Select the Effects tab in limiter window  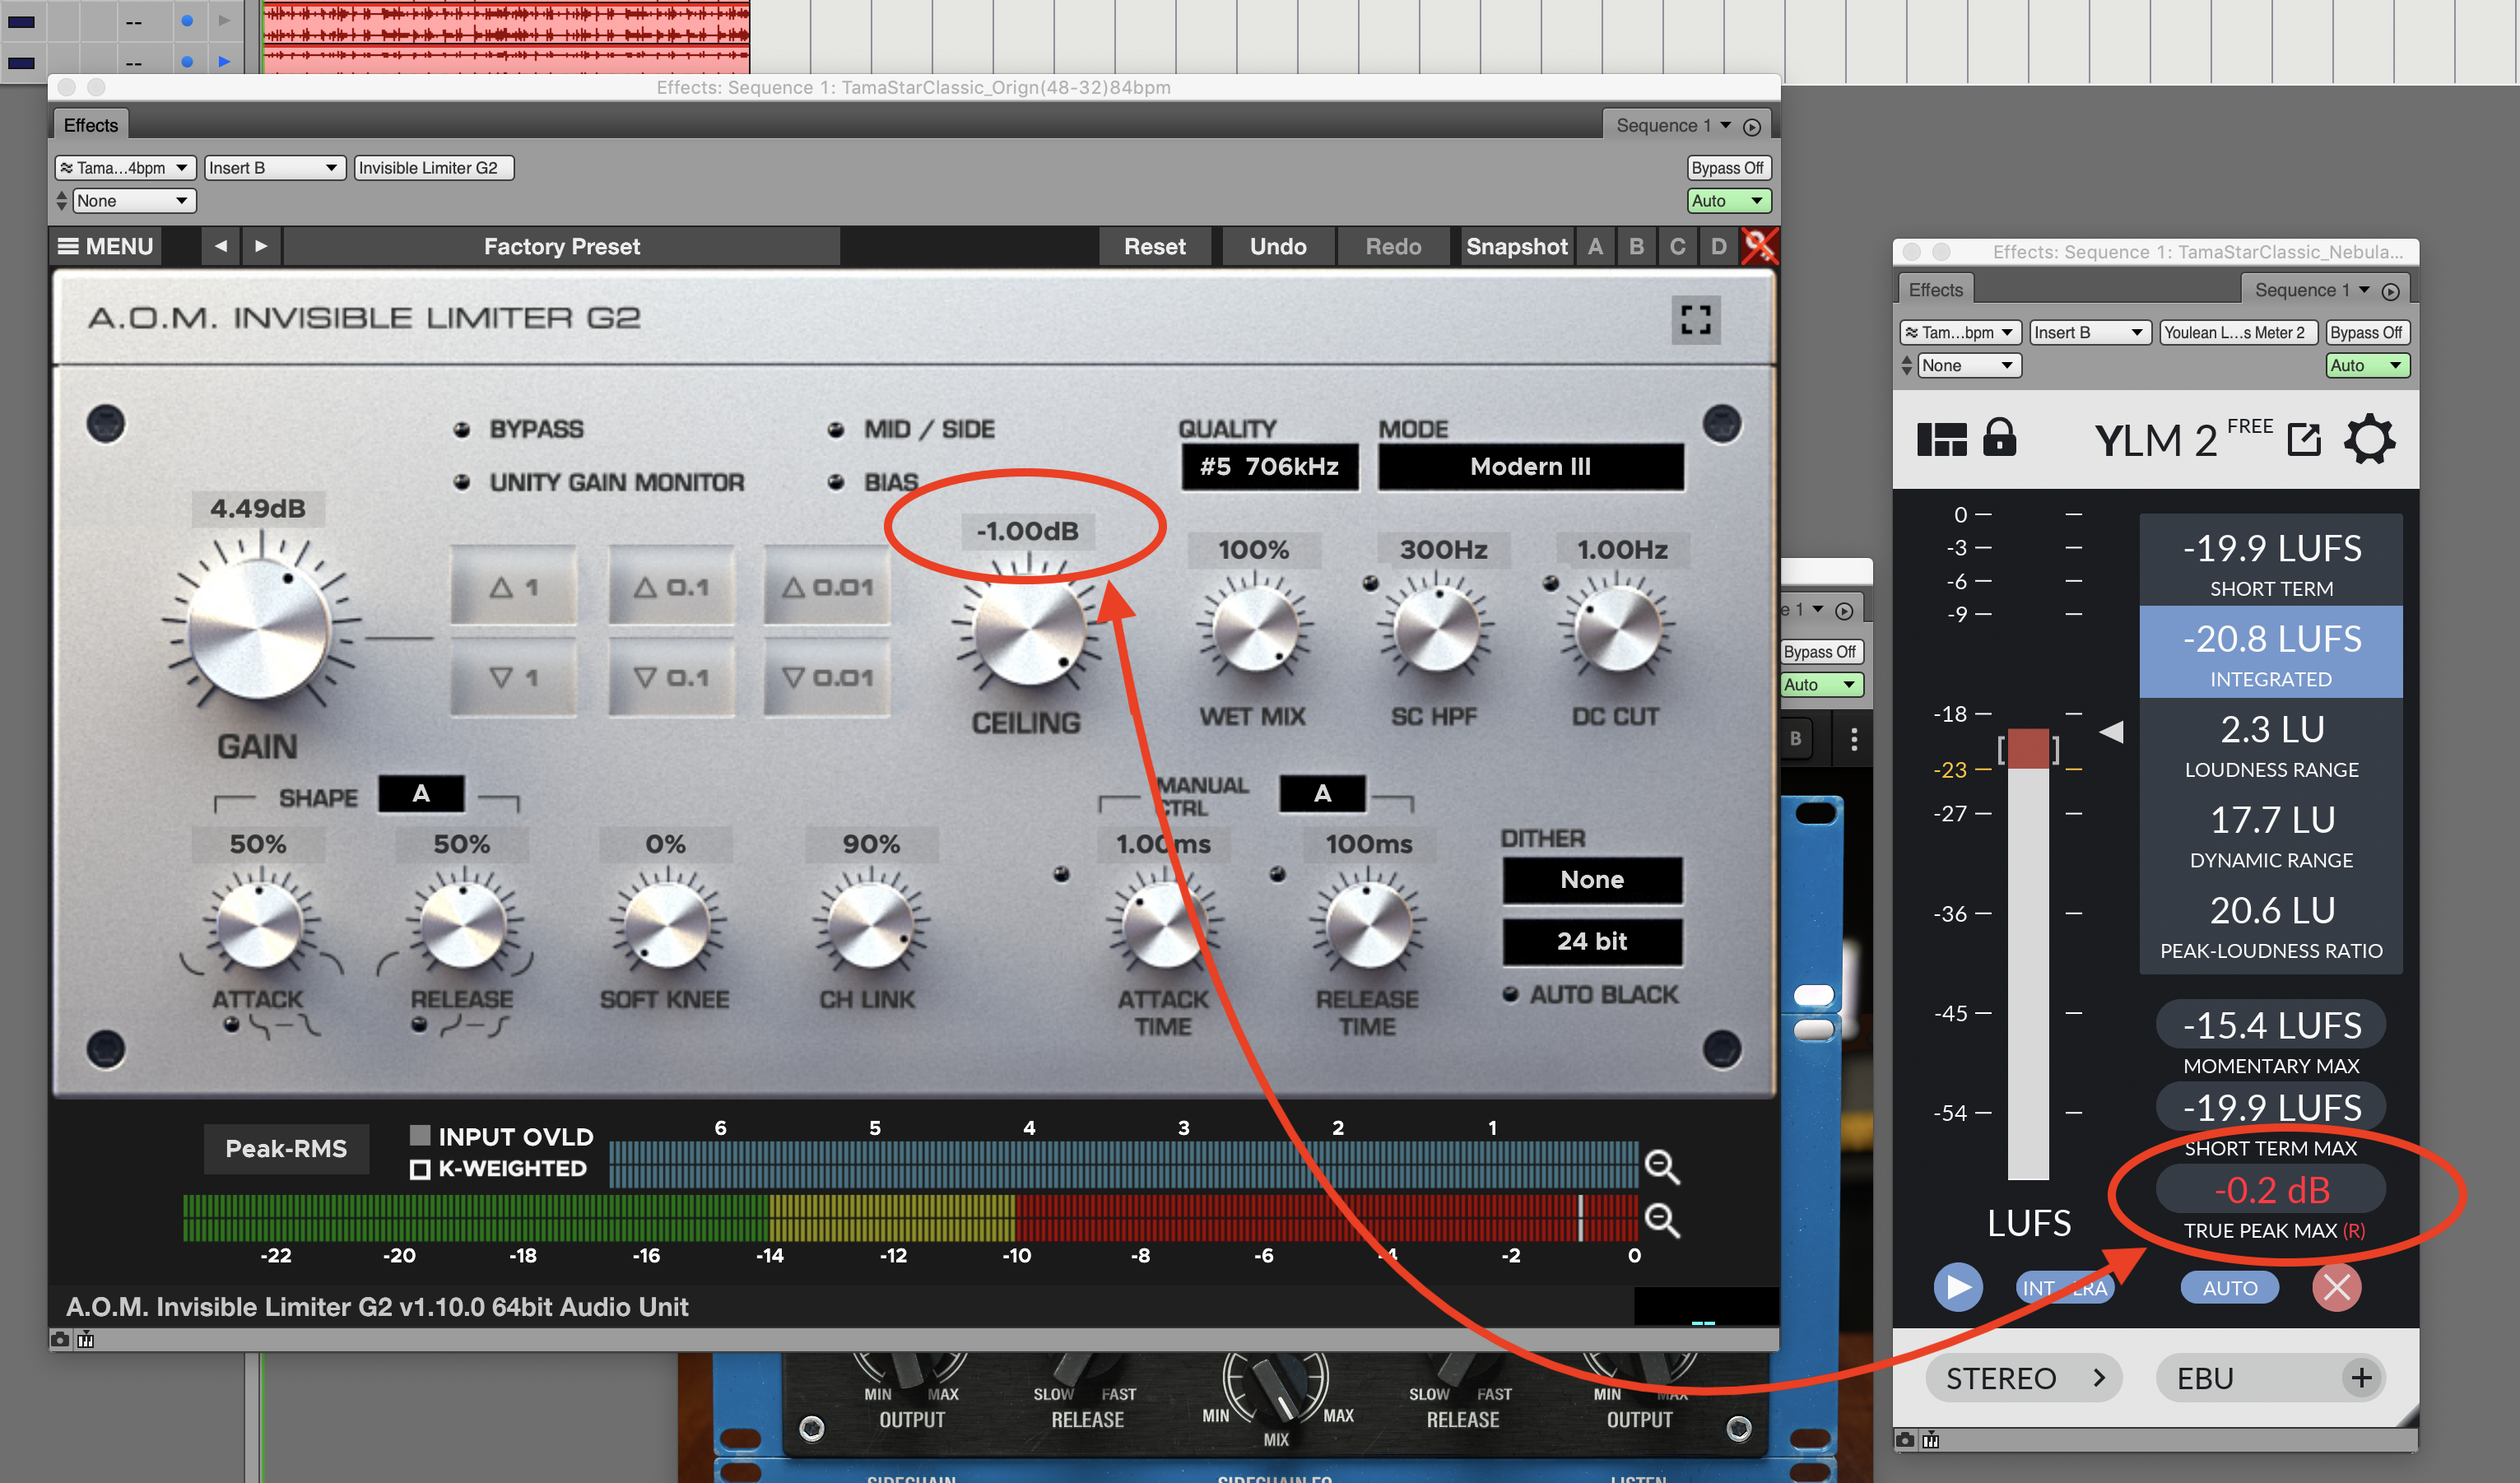(91, 125)
